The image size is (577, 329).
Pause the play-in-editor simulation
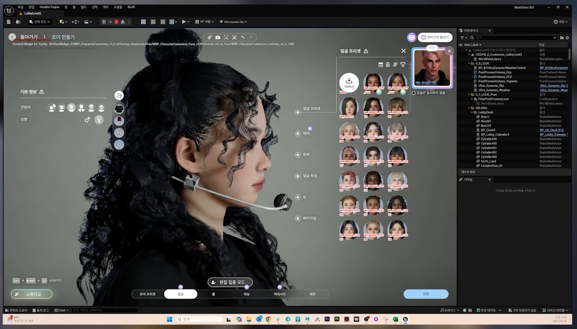pos(104,22)
